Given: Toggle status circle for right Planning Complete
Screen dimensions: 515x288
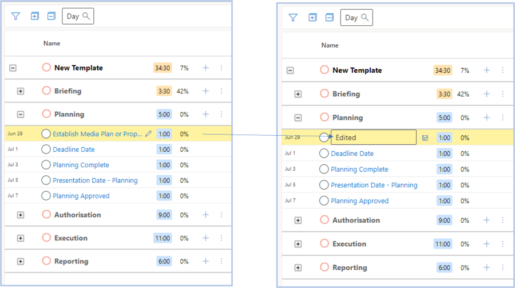Looking at the screenshot, I should click(x=324, y=169).
